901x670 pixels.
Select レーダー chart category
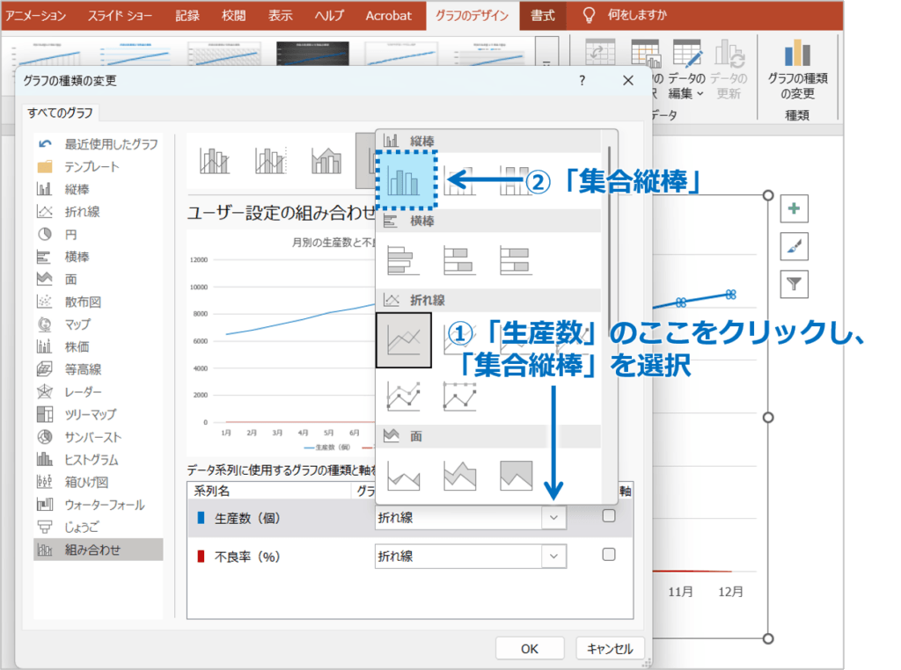coord(98,391)
